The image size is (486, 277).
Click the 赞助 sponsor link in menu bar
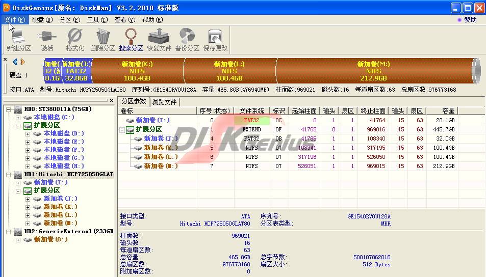pos(468,20)
